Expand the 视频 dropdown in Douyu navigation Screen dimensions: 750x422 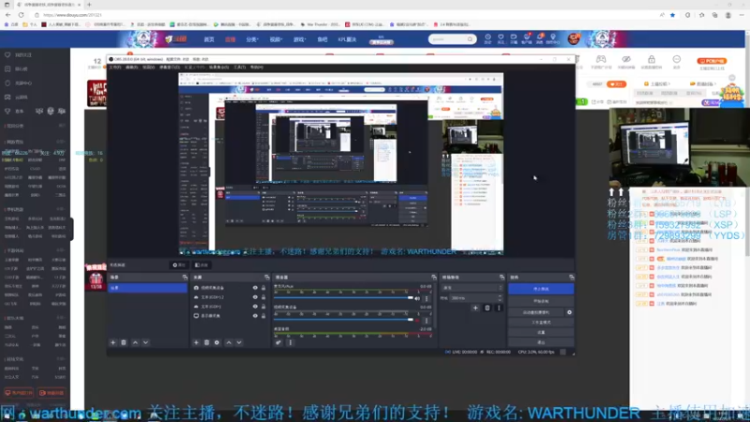276,39
